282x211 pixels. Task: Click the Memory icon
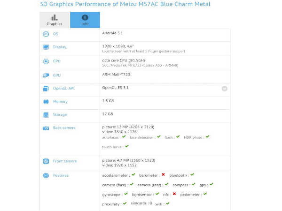tap(46, 102)
